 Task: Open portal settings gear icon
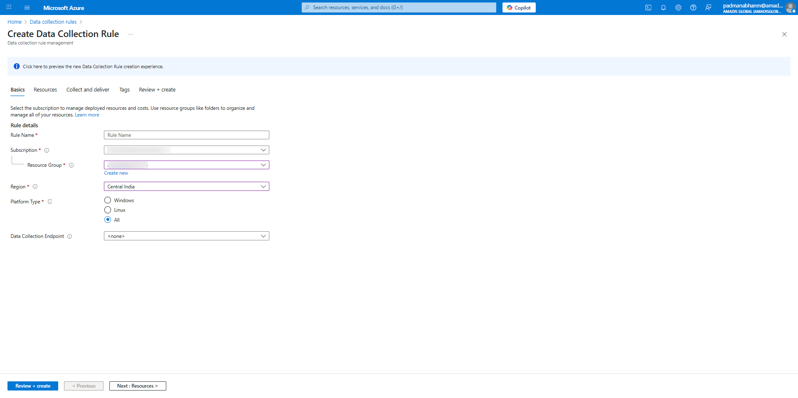coord(678,7)
